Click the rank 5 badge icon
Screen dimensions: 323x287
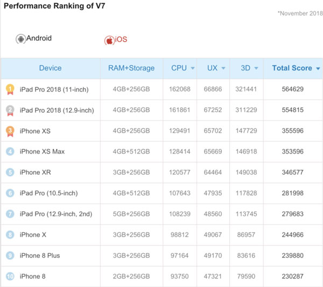10,173
